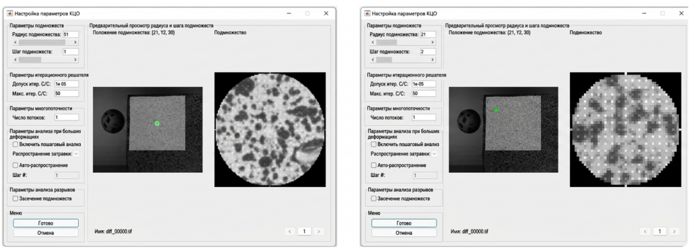Viewport: 689px width, 249px height.
Task: Click Отмена button in radius-51 window
Action: coord(46,233)
